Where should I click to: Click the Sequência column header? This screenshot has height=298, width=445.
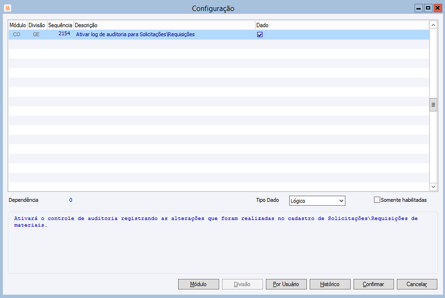tap(60, 25)
